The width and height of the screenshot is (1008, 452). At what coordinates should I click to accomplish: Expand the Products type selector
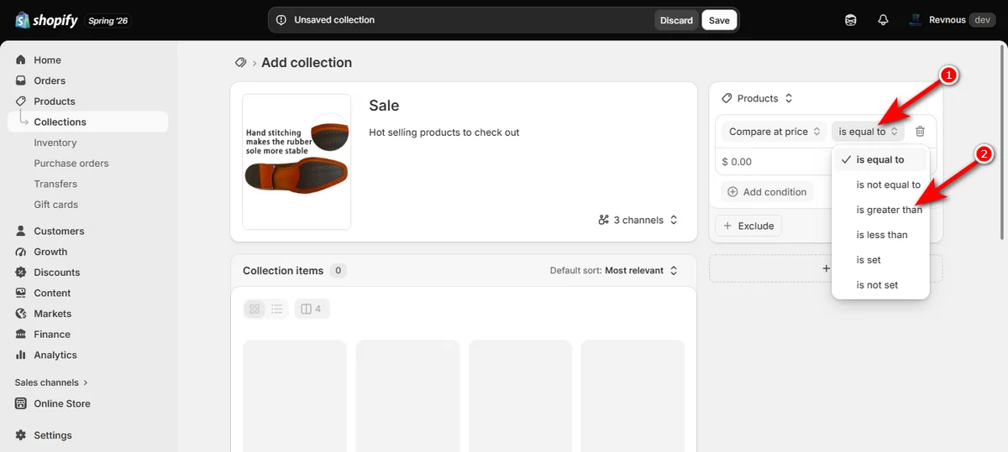757,98
